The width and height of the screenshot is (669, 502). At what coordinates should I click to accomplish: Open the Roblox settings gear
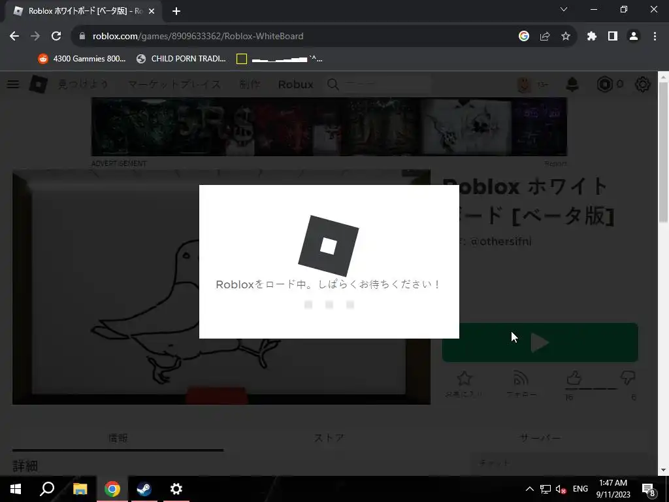point(643,84)
